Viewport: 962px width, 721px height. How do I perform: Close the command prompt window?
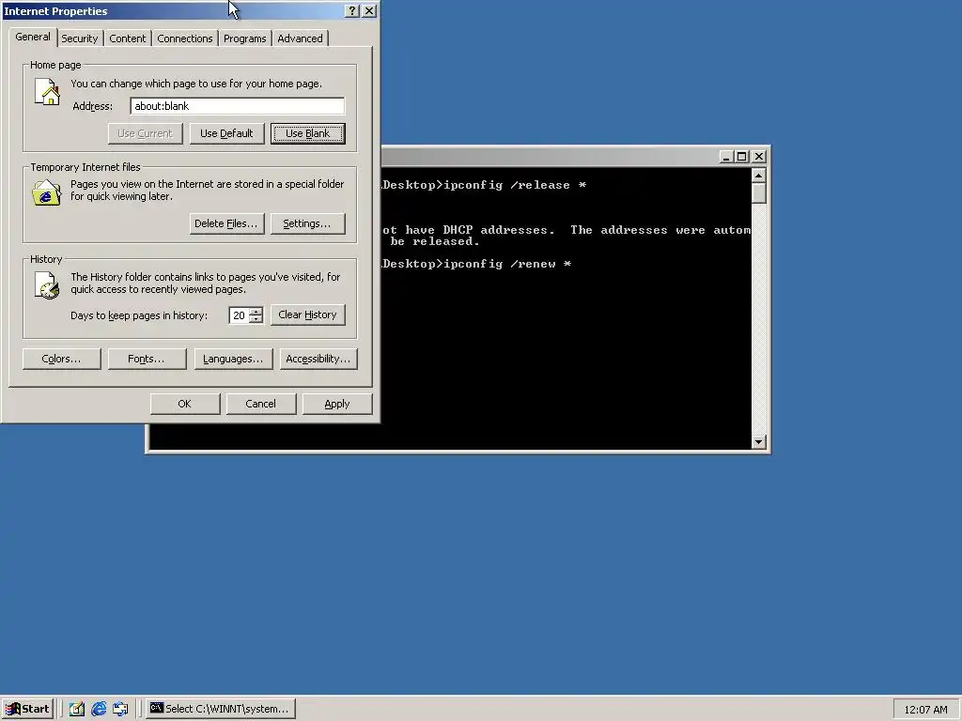[x=759, y=157]
